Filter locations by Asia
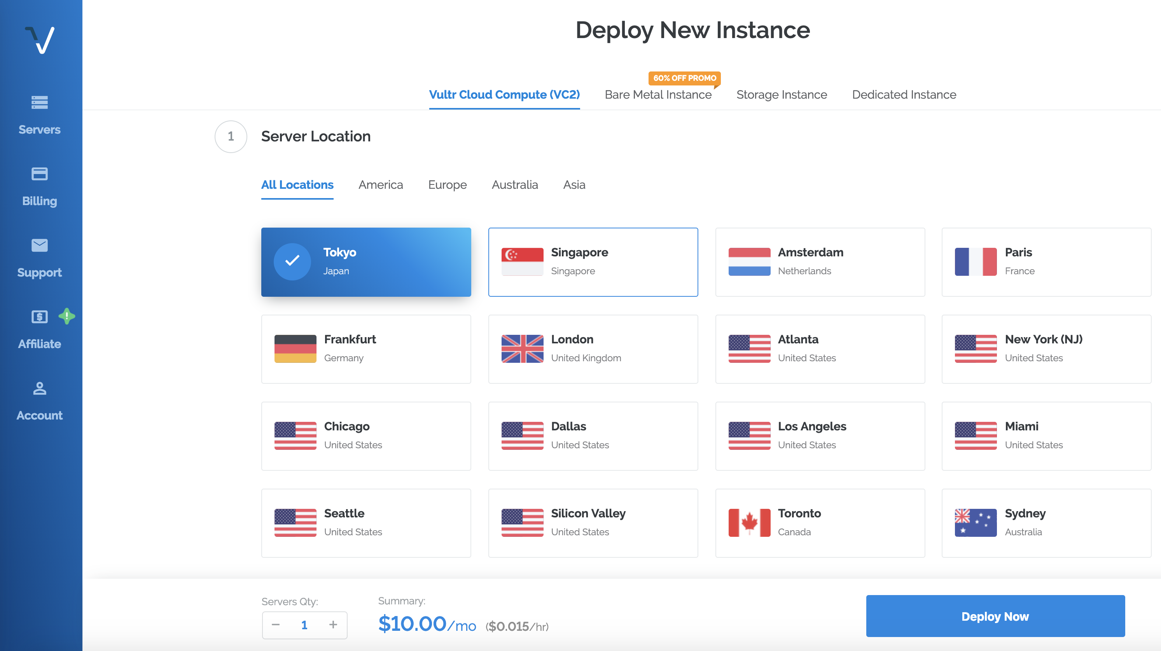 point(574,185)
